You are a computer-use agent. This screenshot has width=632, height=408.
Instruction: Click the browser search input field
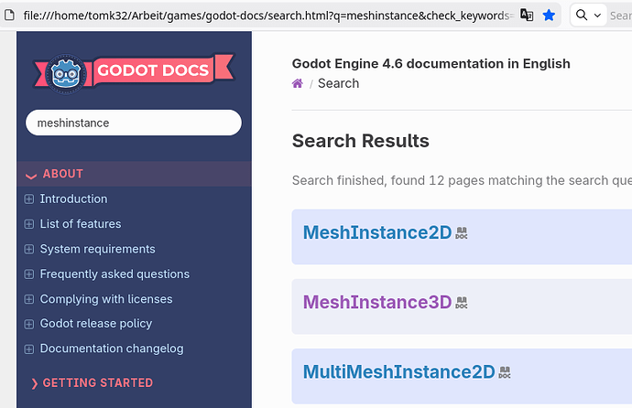[x=620, y=16]
